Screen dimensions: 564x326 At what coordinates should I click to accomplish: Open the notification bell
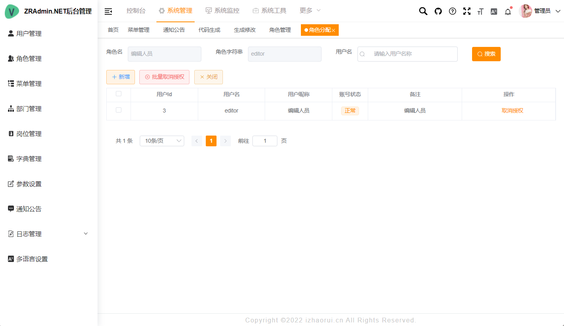pyautogui.click(x=507, y=11)
